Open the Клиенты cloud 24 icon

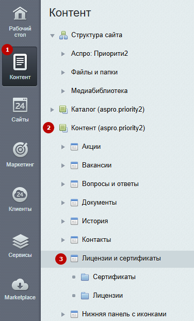point(20,194)
